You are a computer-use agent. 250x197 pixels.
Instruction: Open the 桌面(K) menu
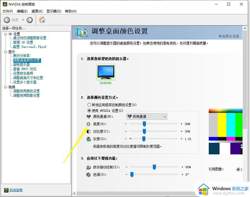pyautogui.click(x=37, y=11)
